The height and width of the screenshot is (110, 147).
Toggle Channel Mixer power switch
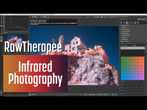tap(121, 29)
